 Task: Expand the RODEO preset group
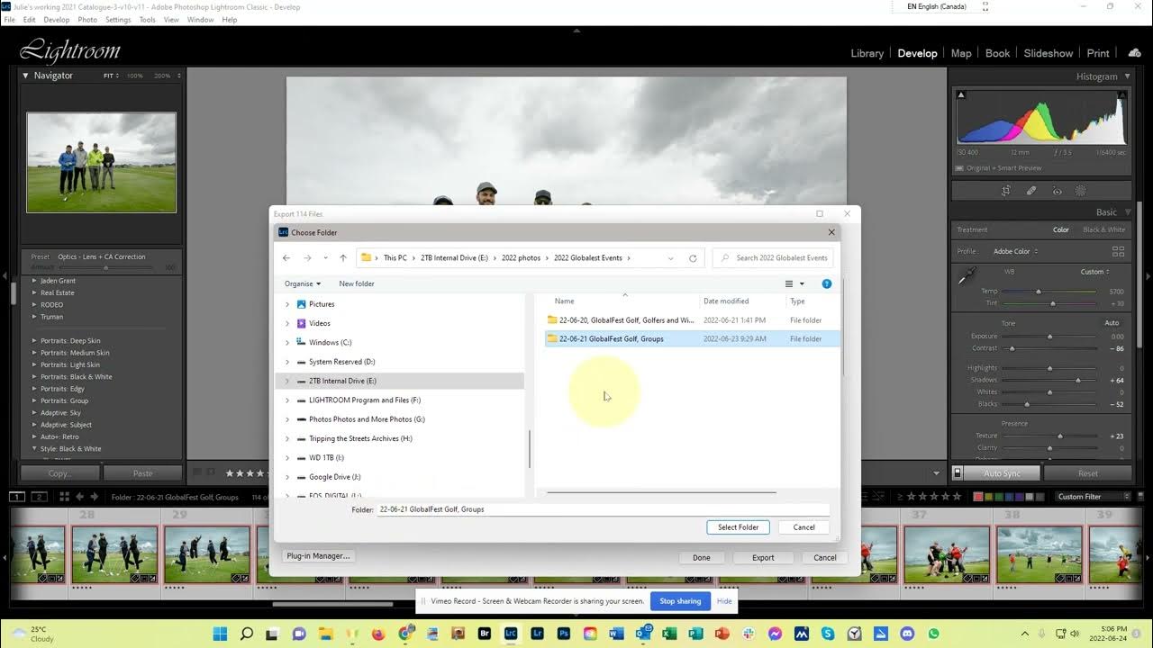point(34,304)
